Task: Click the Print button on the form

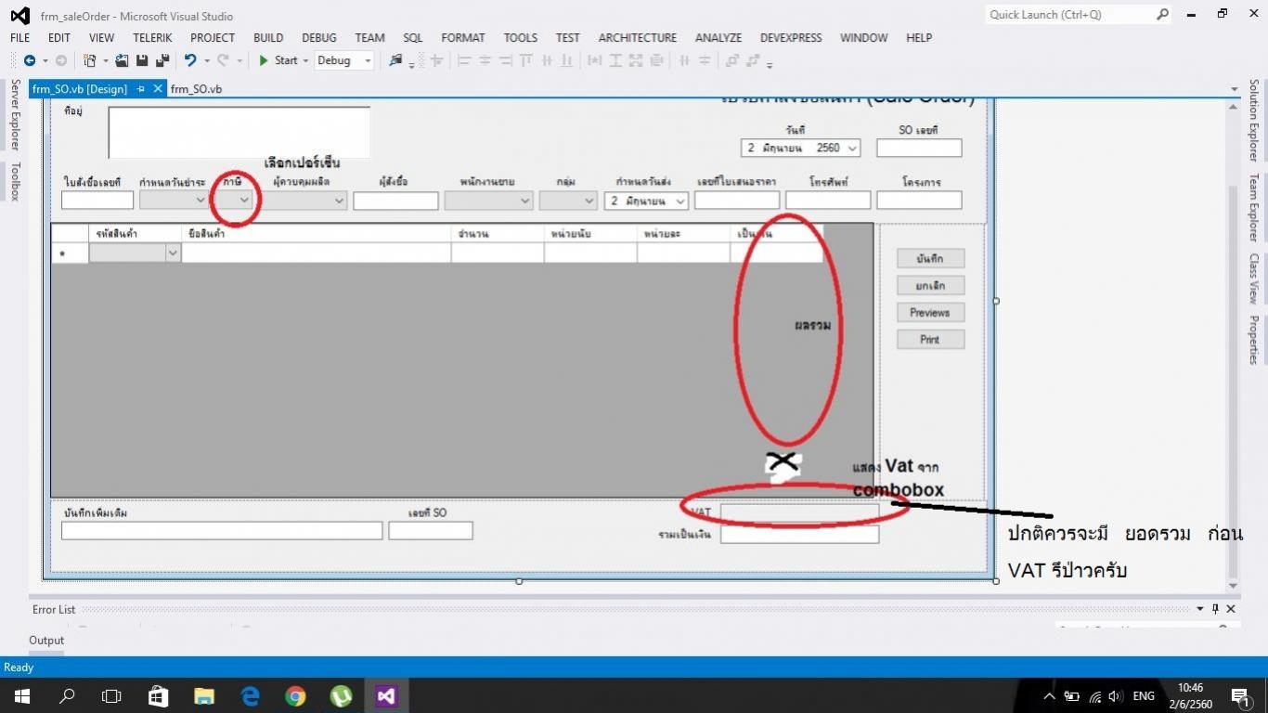Action: click(931, 339)
